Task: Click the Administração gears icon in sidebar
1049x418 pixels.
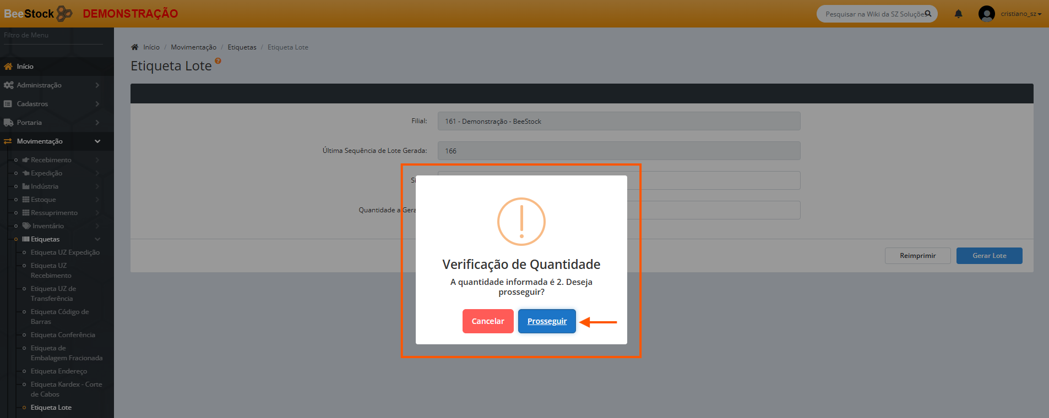Action: (8, 85)
